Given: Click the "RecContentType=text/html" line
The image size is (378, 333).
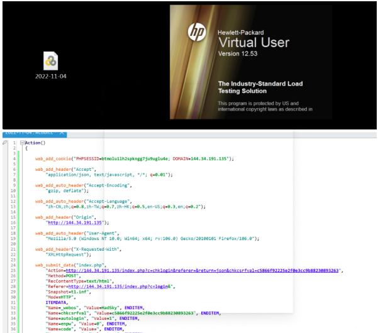Looking at the screenshot, I should point(79,281).
